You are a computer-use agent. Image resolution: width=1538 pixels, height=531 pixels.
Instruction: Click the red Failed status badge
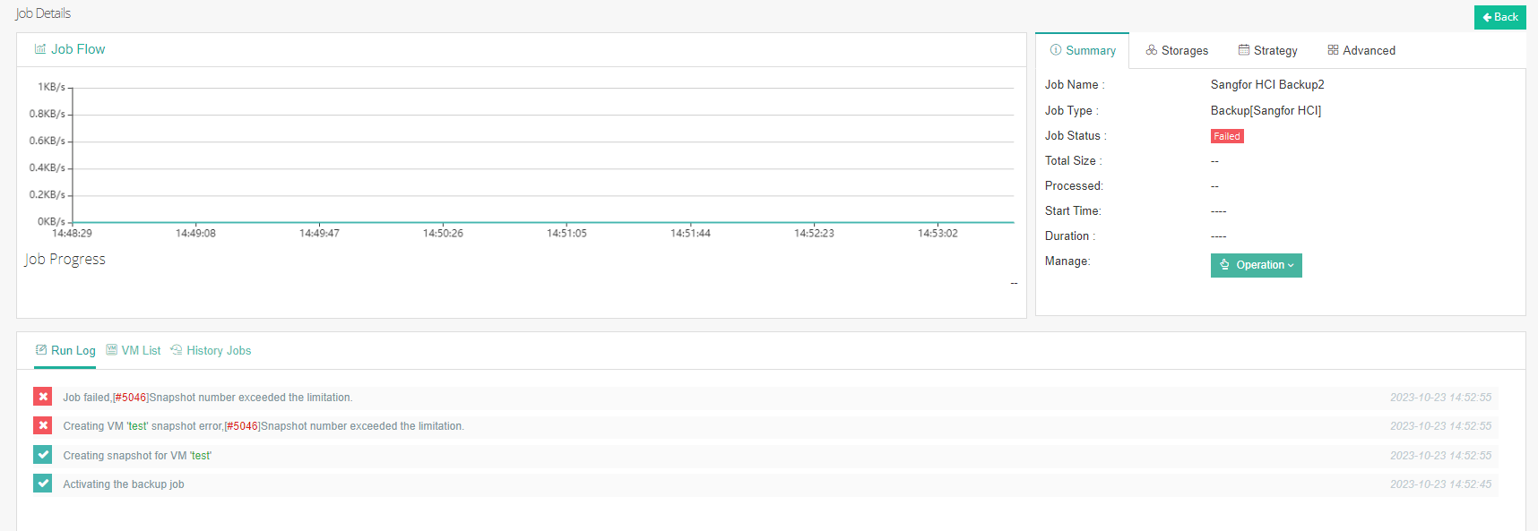pyautogui.click(x=1227, y=136)
